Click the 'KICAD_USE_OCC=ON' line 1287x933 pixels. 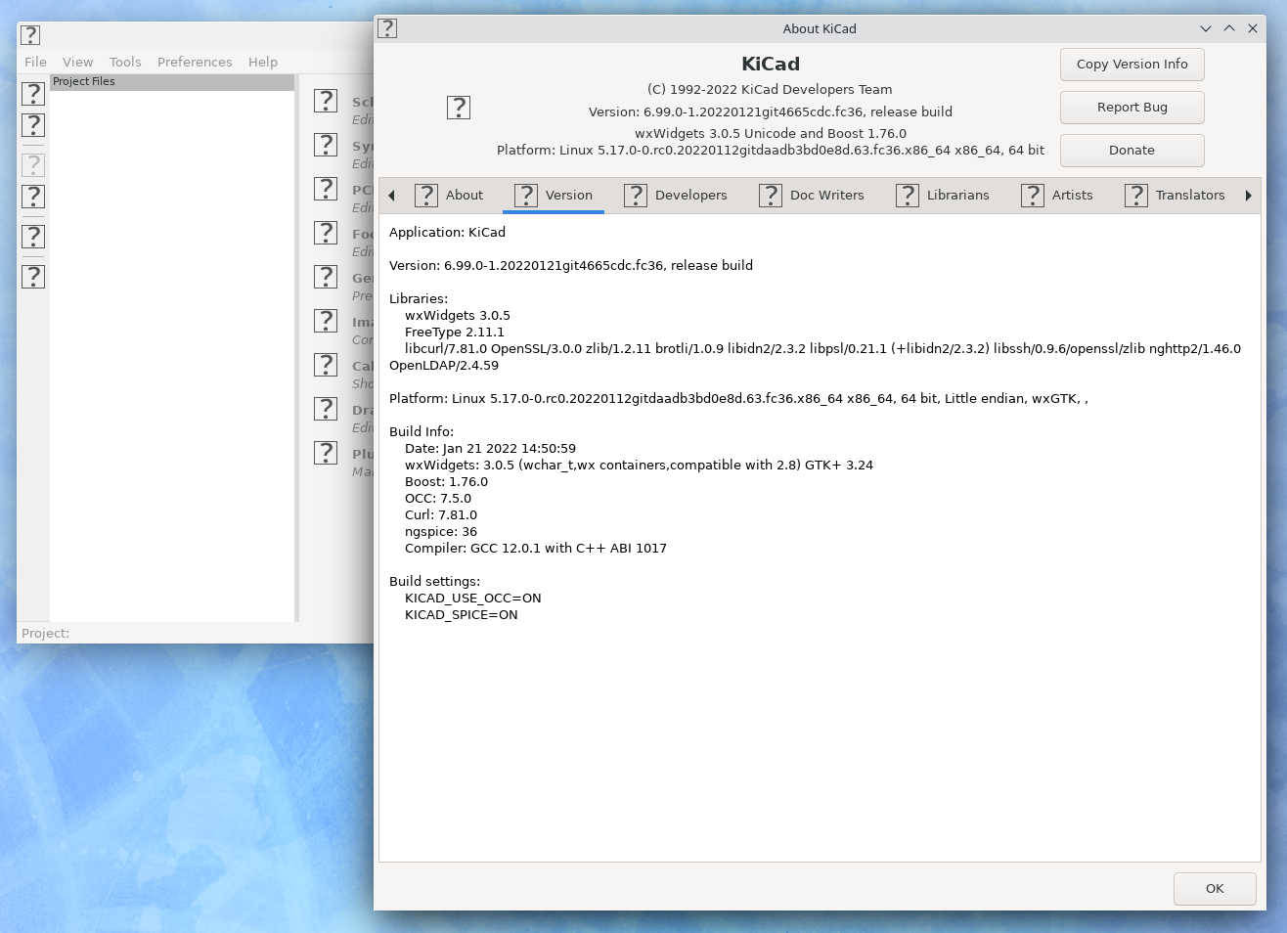[x=472, y=599]
